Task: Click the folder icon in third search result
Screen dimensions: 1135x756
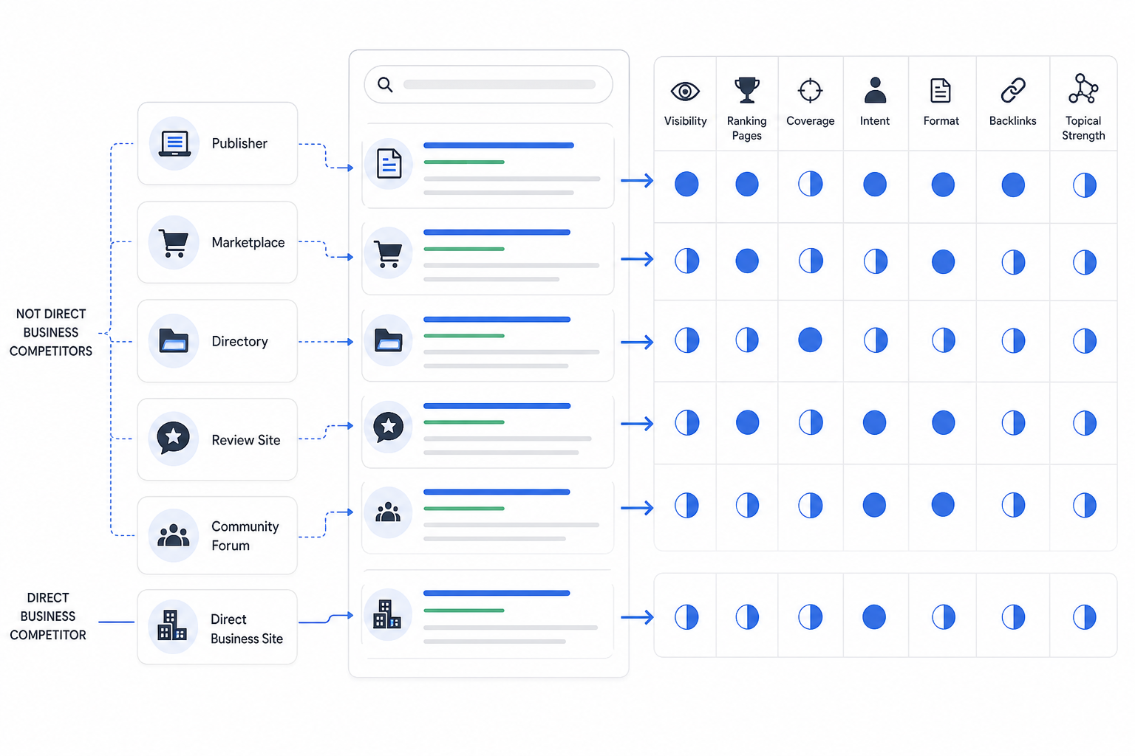Action: click(x=389, y=340)
